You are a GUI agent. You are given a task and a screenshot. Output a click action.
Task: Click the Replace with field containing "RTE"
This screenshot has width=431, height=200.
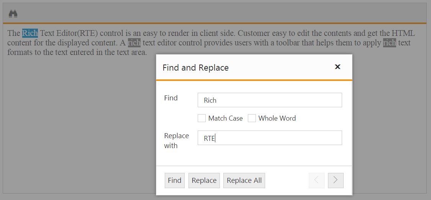click(x=270, y=138)
